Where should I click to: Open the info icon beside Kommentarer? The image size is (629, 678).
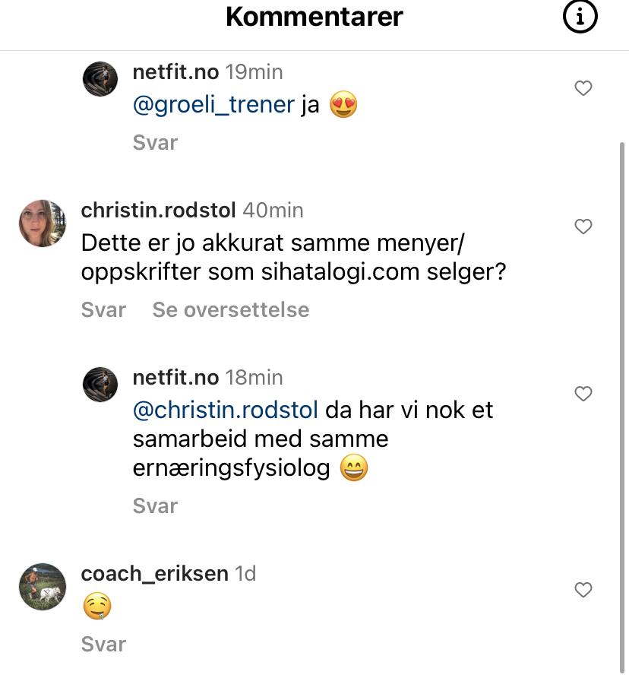coord(580,17)
